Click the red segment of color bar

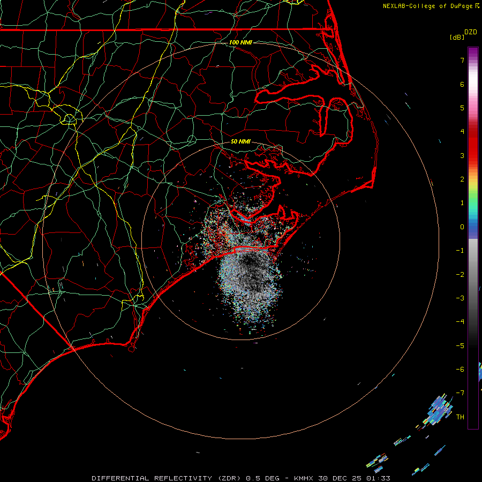pos(473,143)
